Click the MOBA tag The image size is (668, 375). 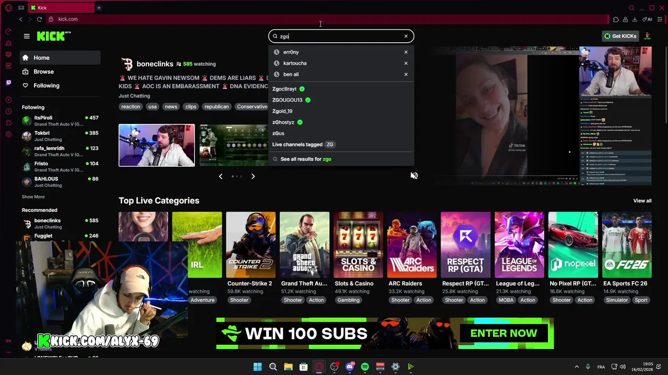point(506,300)
